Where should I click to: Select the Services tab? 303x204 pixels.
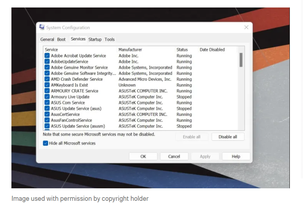(78, 39)
